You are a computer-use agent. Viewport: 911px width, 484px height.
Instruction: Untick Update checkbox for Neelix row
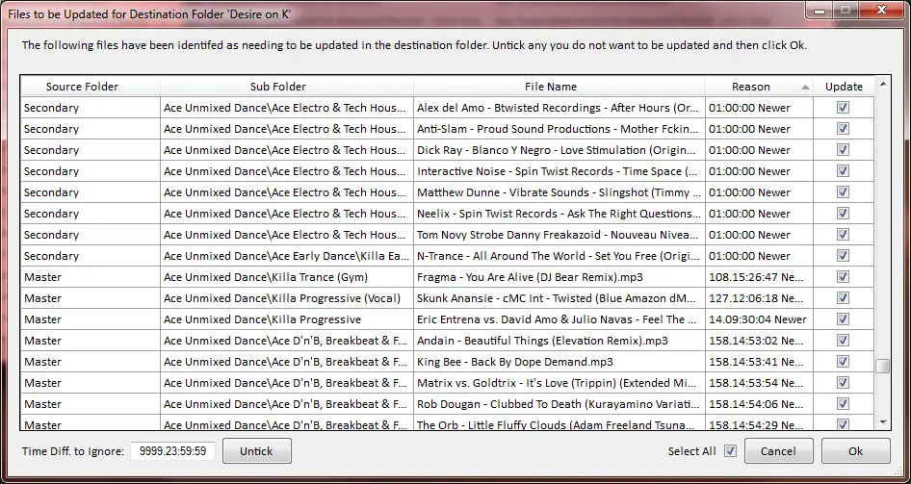pyautogui.click(x=843, y=214)
